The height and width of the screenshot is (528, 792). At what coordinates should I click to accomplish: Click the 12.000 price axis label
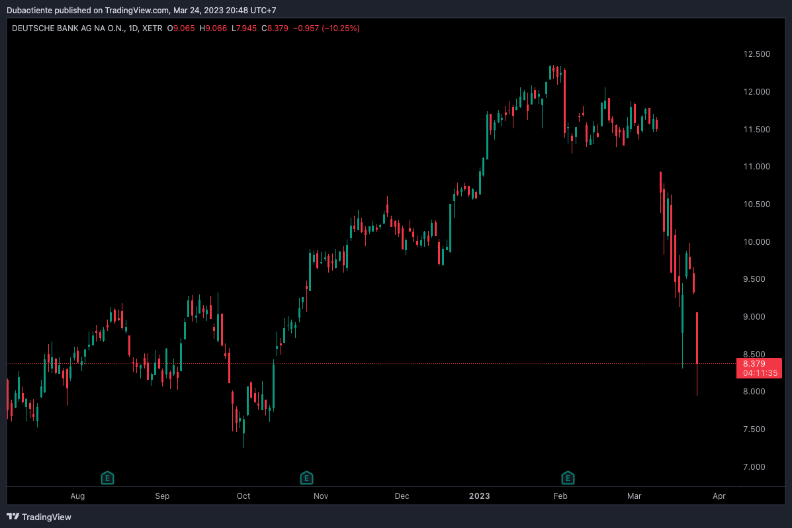(757, 91)
